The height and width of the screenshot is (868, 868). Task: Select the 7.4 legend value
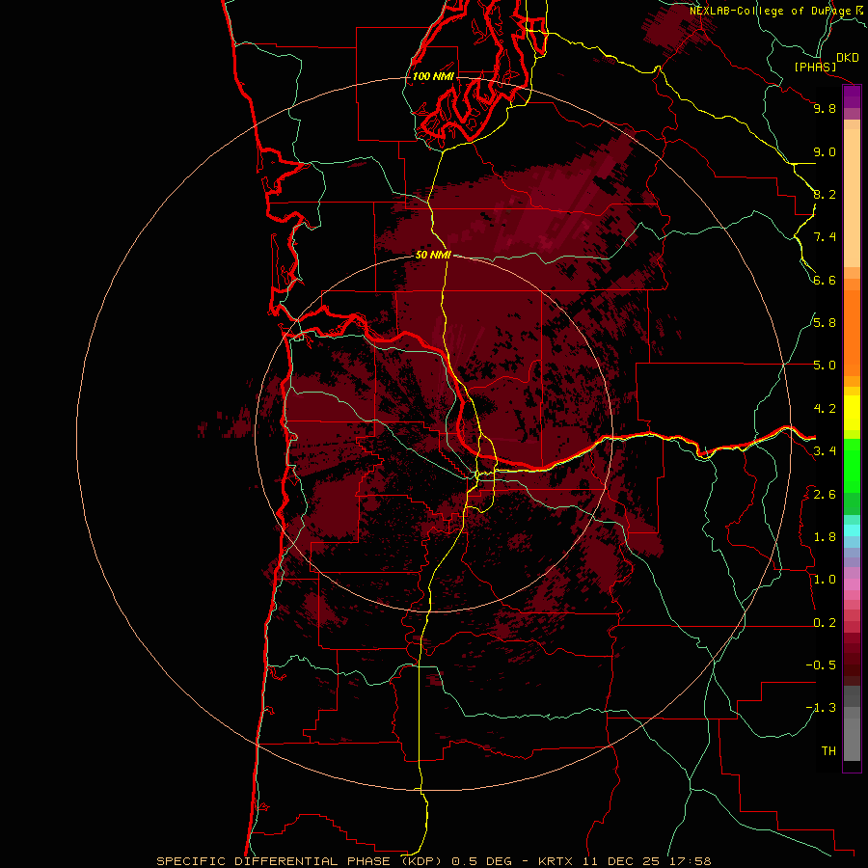[x=825, y=237]
